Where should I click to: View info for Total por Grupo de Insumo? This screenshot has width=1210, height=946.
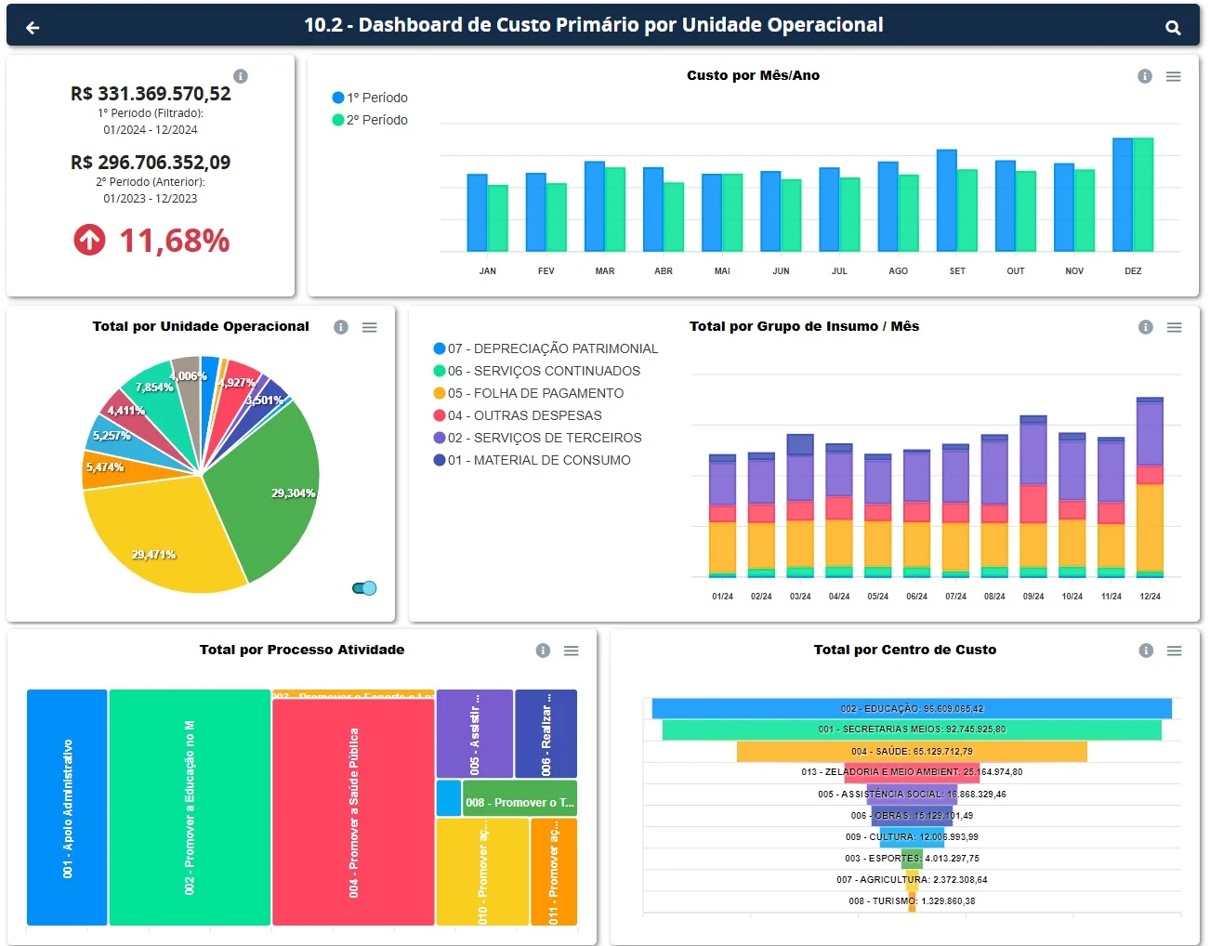[x=1146, y=327]
